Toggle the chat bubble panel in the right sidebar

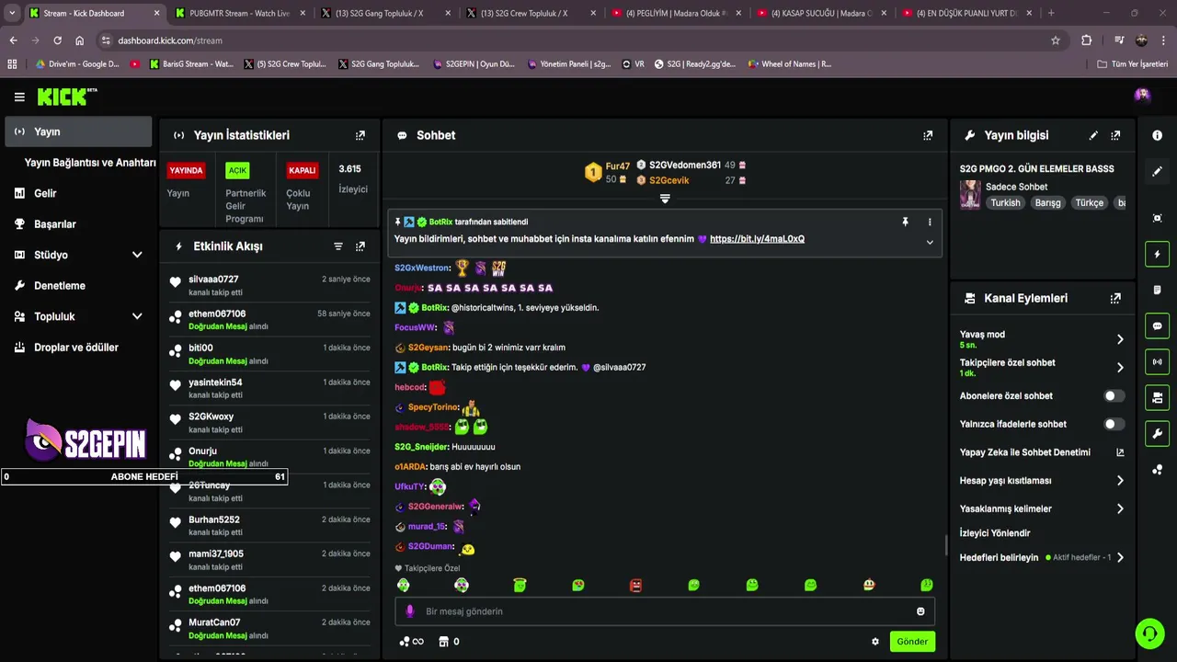click(x=1157, y=325)
